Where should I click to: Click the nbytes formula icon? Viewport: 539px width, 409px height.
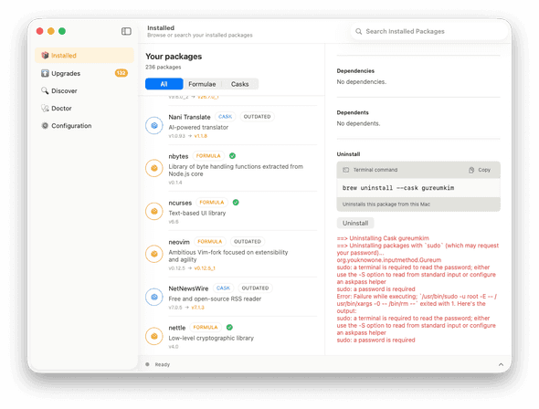coord(154,168)
